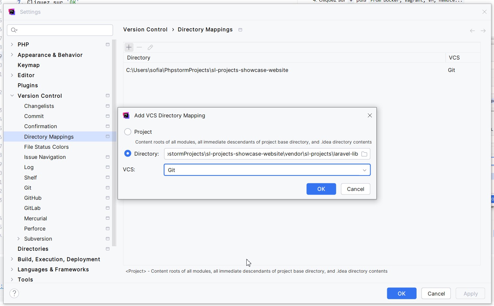Expand Build, Execution, Deployment node
This screenshot has width=494, height=306.
click(12, 259)
